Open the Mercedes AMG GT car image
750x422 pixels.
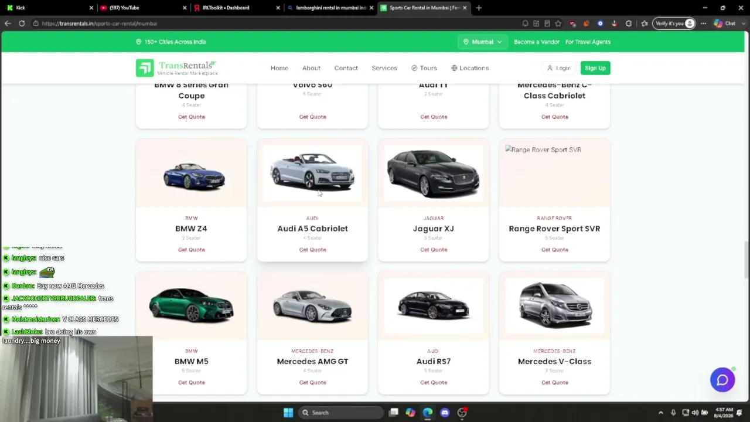coord(312,305)
